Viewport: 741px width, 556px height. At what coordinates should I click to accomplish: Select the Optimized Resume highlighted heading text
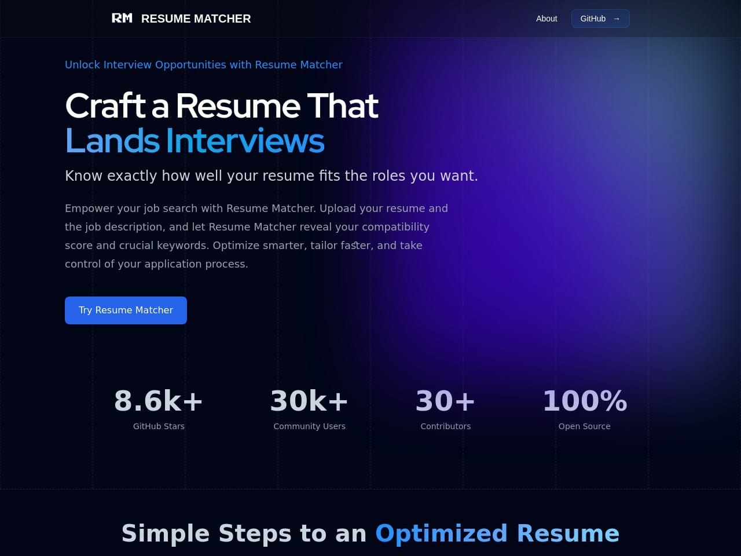coord(497,533)
